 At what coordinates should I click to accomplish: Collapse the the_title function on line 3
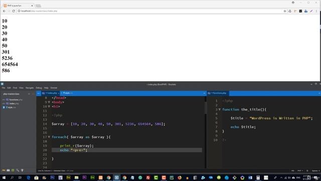(220, 110)
